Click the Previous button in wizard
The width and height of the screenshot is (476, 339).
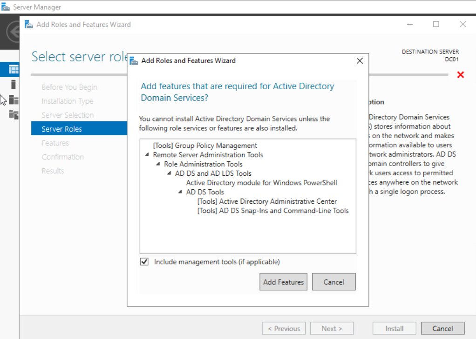(284, 328)
